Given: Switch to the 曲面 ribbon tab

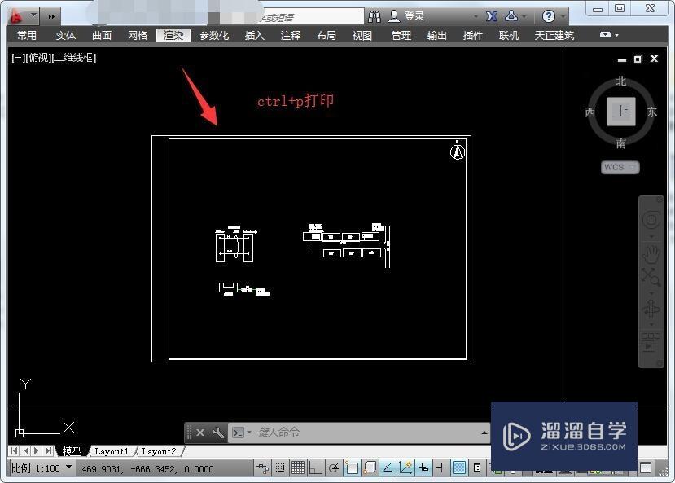Looking at the screenshot, I should (x=102, y=35).
